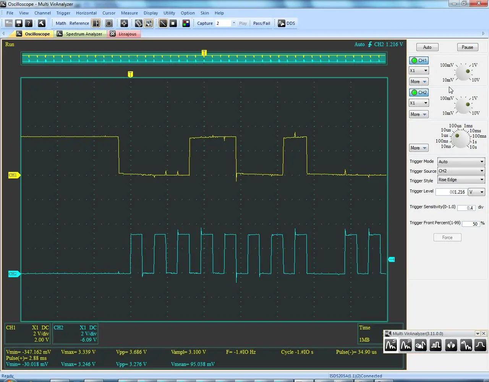Open square wave tool in Multi VirAnalyzer panel
This screenshot has height=382, width=489.
pyautogui.click(x=436, y=345)
